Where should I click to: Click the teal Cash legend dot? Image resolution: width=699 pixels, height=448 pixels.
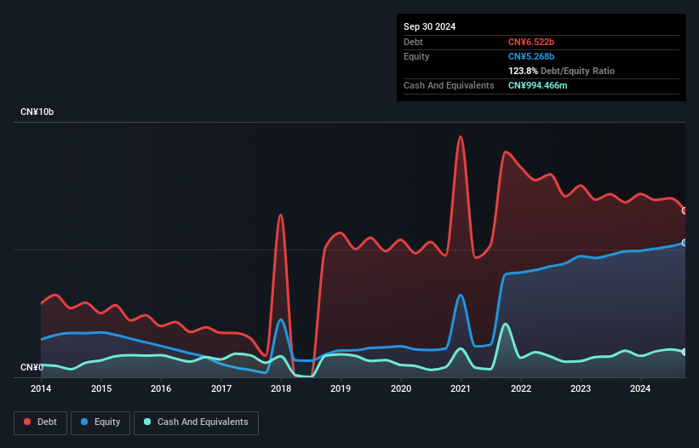(x=147, y=422)
